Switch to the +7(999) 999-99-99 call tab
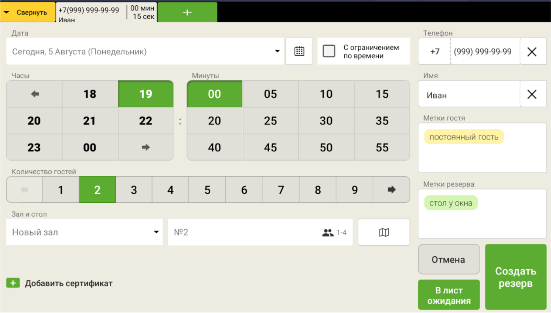This screenshot has width=551, height=313. (x=91, y=13)
